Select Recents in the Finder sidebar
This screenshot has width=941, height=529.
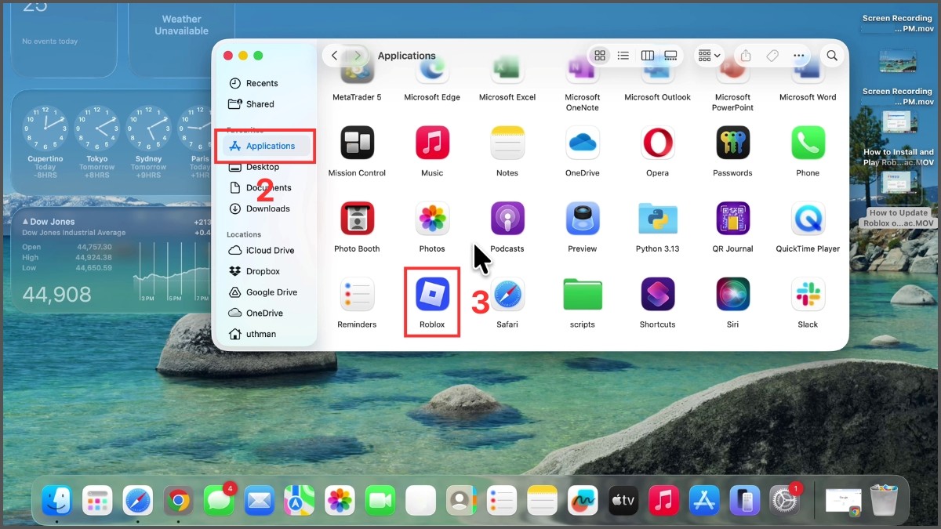[267, 83]
